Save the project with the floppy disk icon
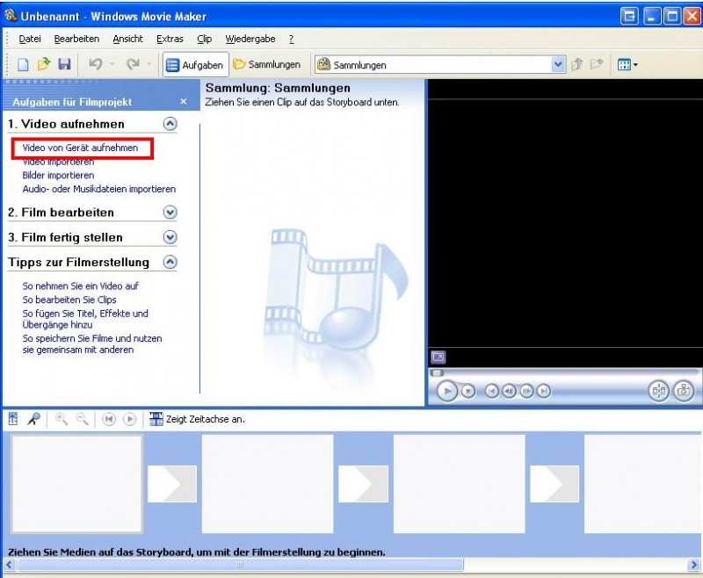Screen dimensions: 703x578 pos(64,64)
